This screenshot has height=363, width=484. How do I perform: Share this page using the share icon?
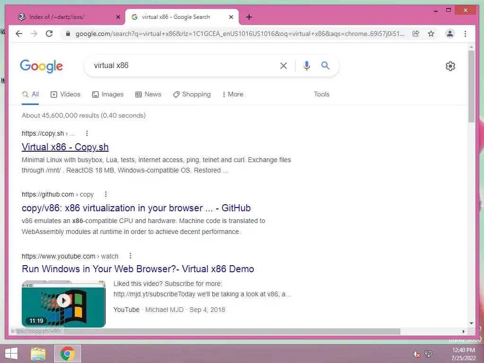tap(416, 34)
